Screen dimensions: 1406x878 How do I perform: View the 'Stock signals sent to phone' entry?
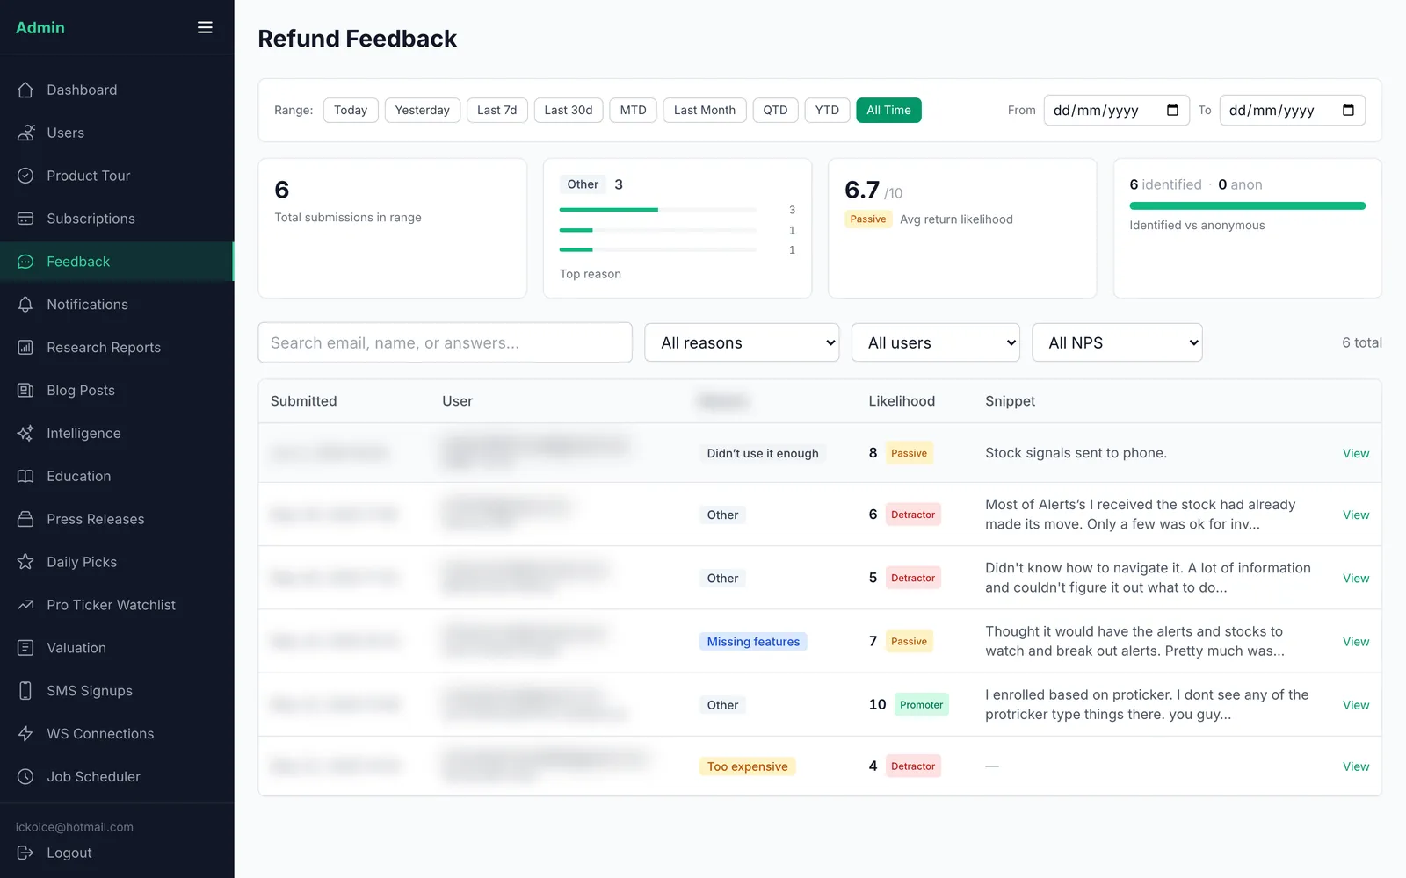point(1356,453)
